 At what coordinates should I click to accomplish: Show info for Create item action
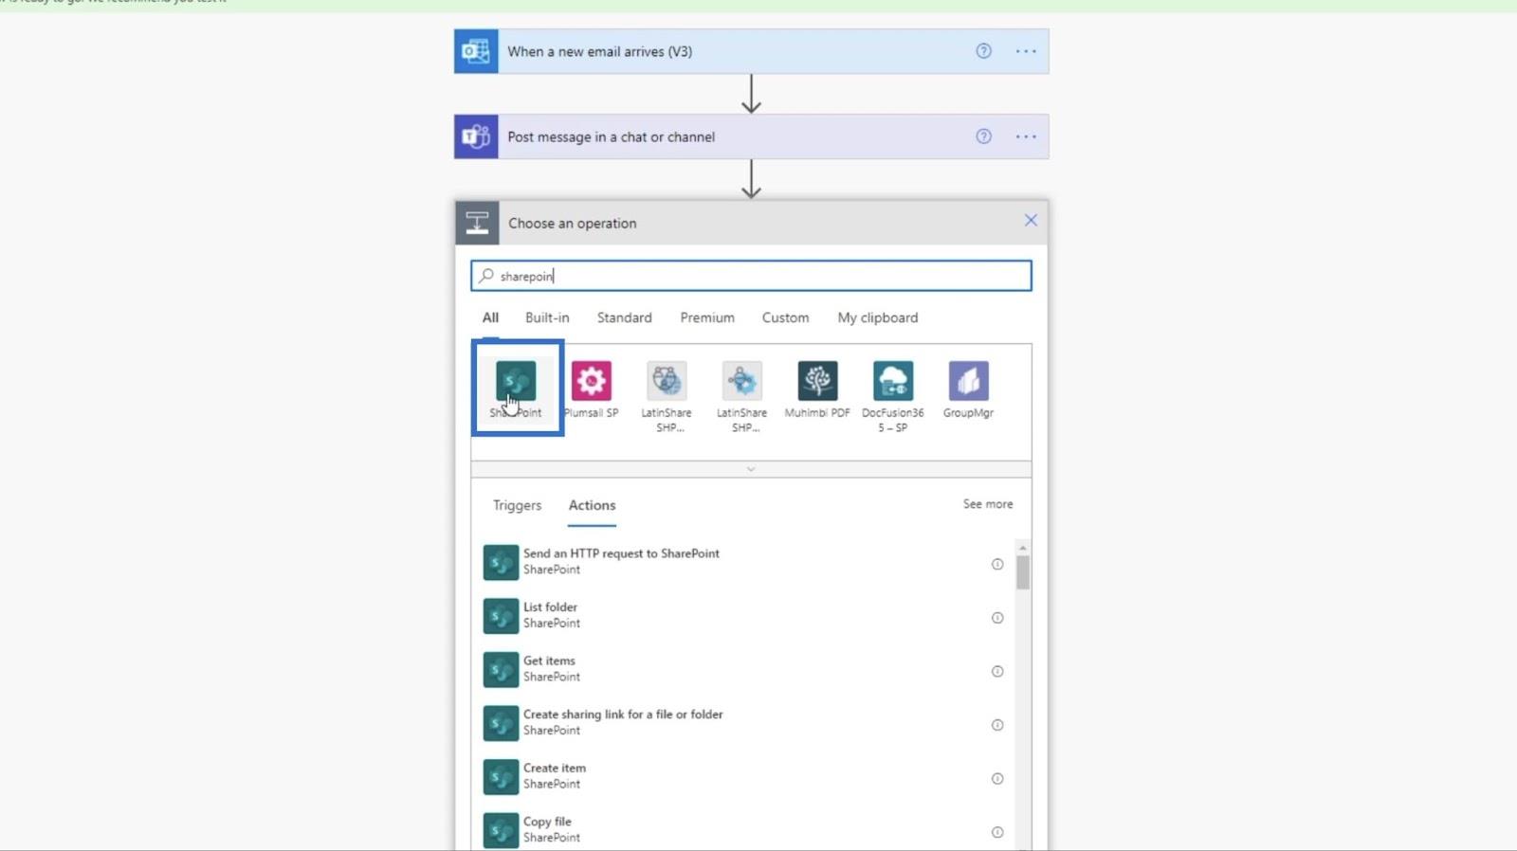tap(997, 778)
